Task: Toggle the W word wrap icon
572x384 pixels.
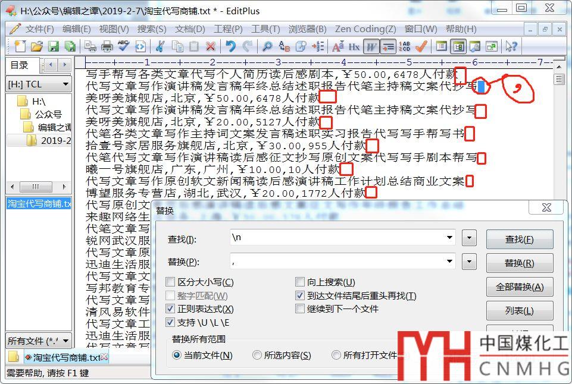Action: 371,46
